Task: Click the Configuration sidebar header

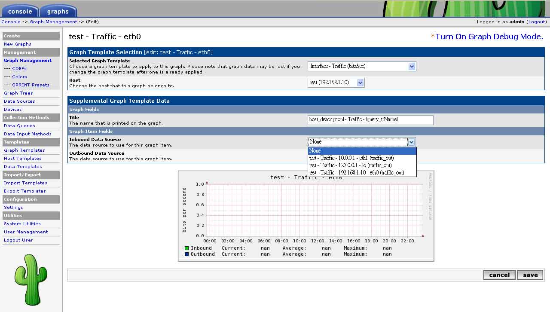Action: [x=31, y=199]
